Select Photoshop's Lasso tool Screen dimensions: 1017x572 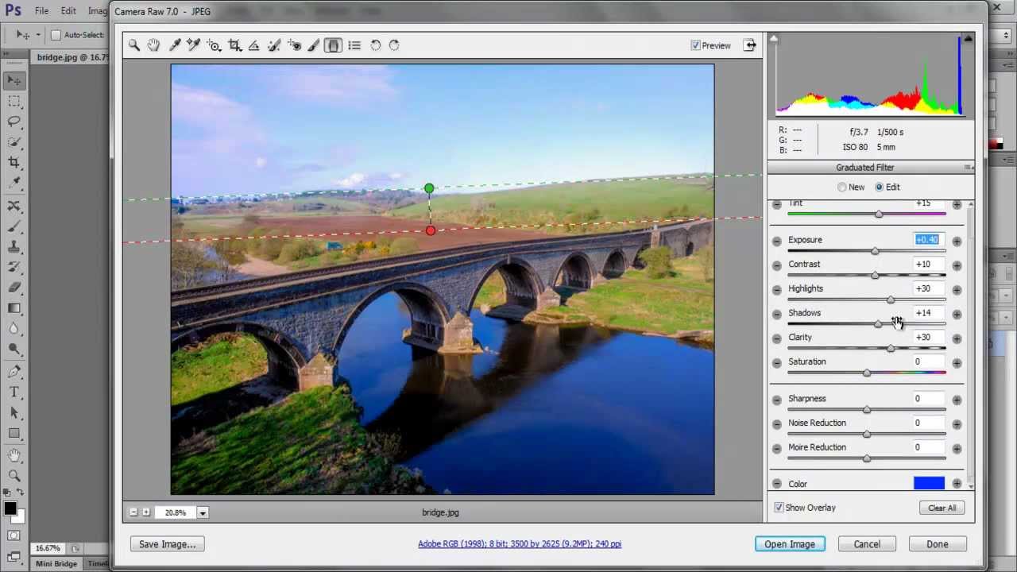(x=14, y=122)
